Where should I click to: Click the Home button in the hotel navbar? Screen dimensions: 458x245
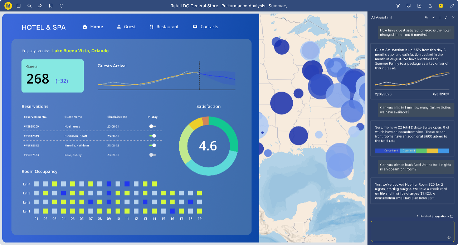[93, 26]
